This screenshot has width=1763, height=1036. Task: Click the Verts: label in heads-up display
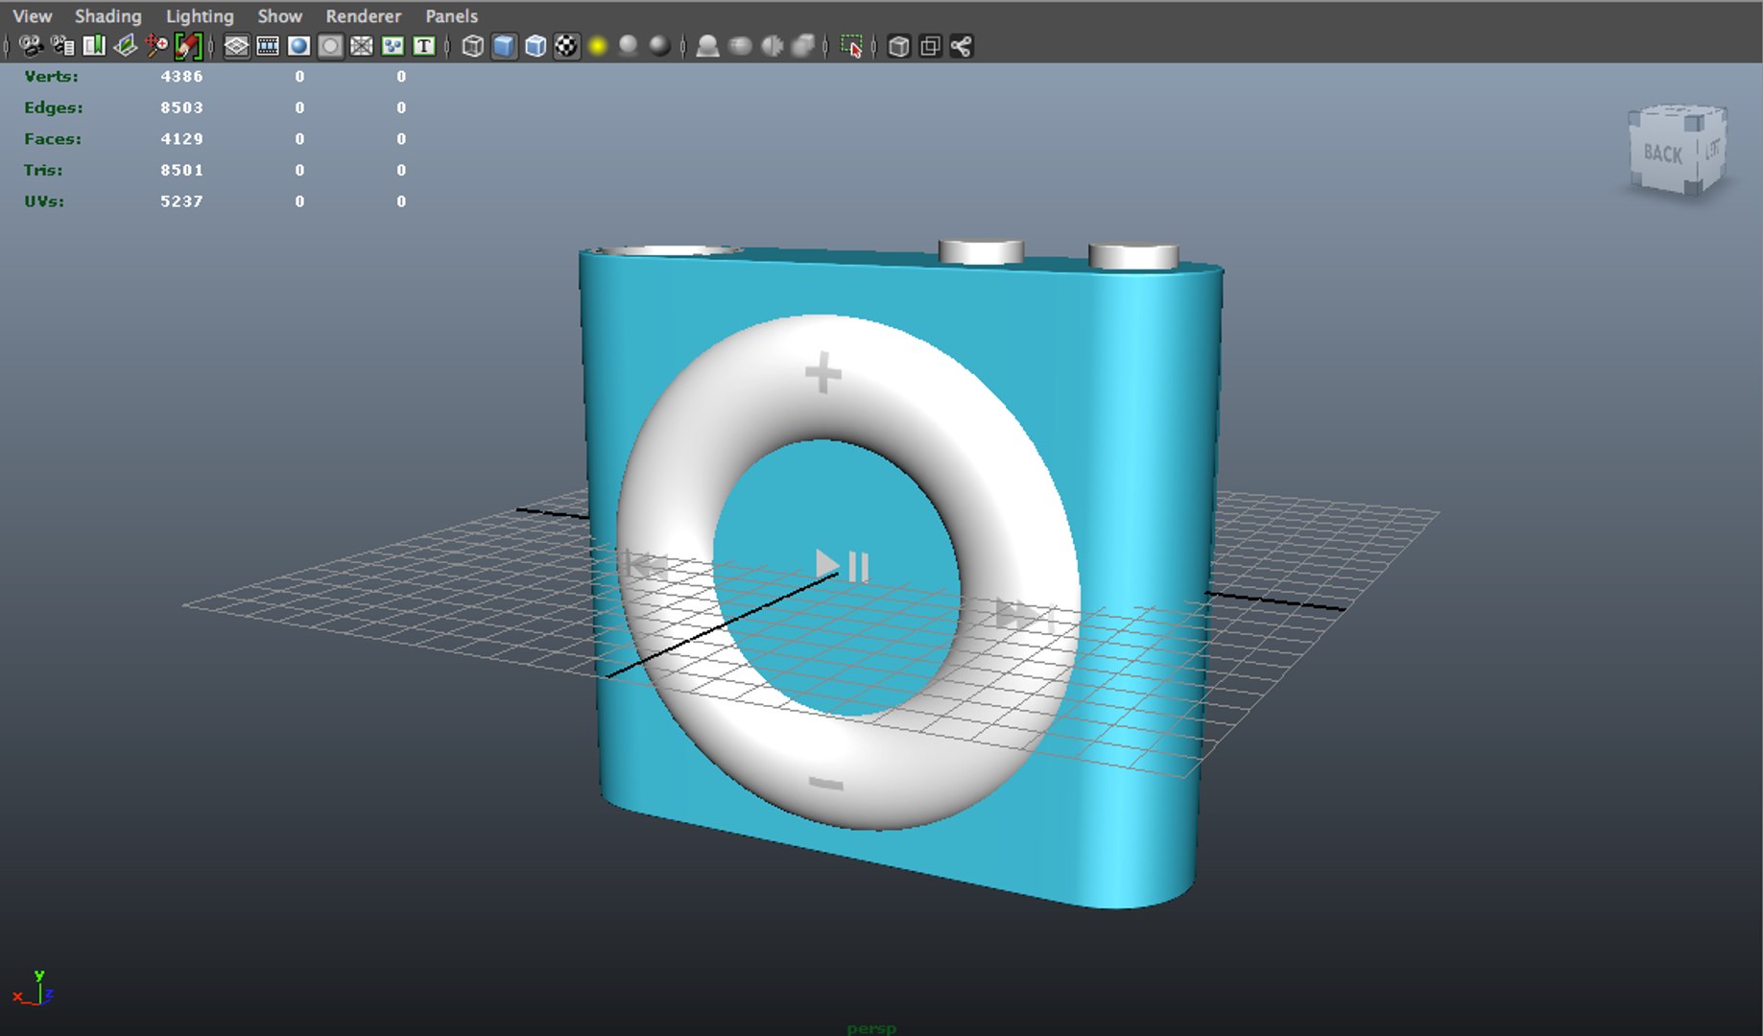51,76
